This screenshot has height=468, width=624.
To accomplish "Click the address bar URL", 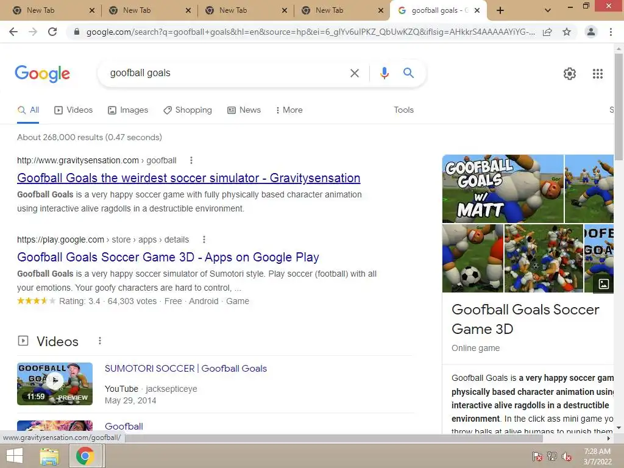I will point(310,32).
